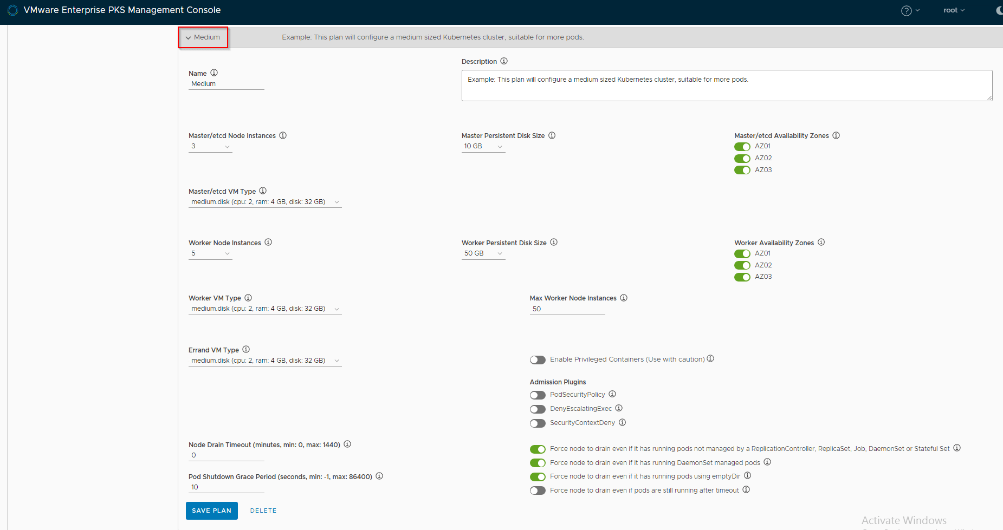Image resolution: width=1003 pixels, height=530 pixels.
Task: Show info for Enable Privileged Containers
Action: point(710,358)
